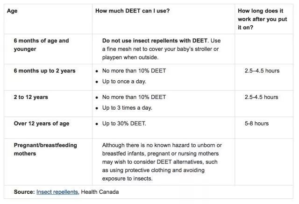Image resolution: width=299 pixels, height=204 pixels.
Task: Click 'No more than 10% DEET' under 2 to 12 years
Action: 134,97
